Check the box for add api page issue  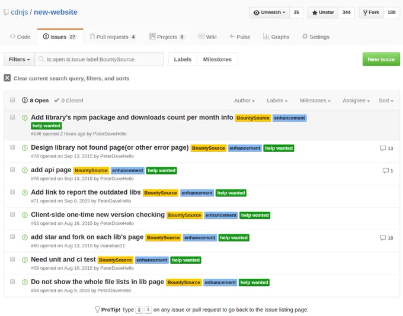click(x=12, y=170)
